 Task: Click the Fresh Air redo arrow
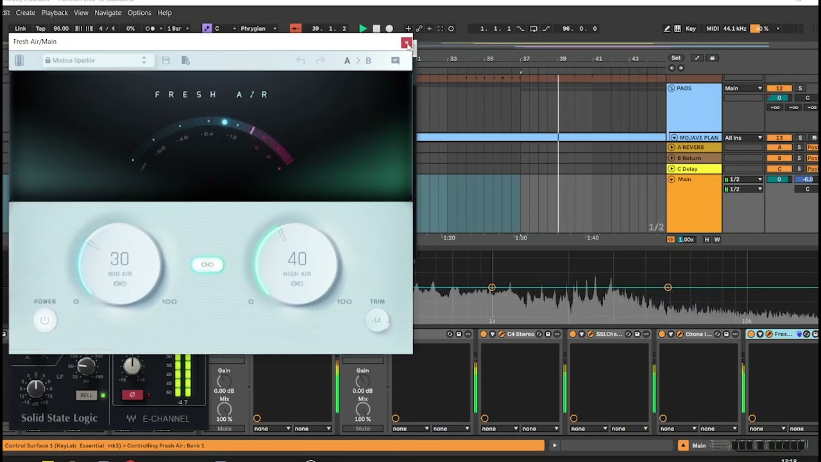click(320, 60)
